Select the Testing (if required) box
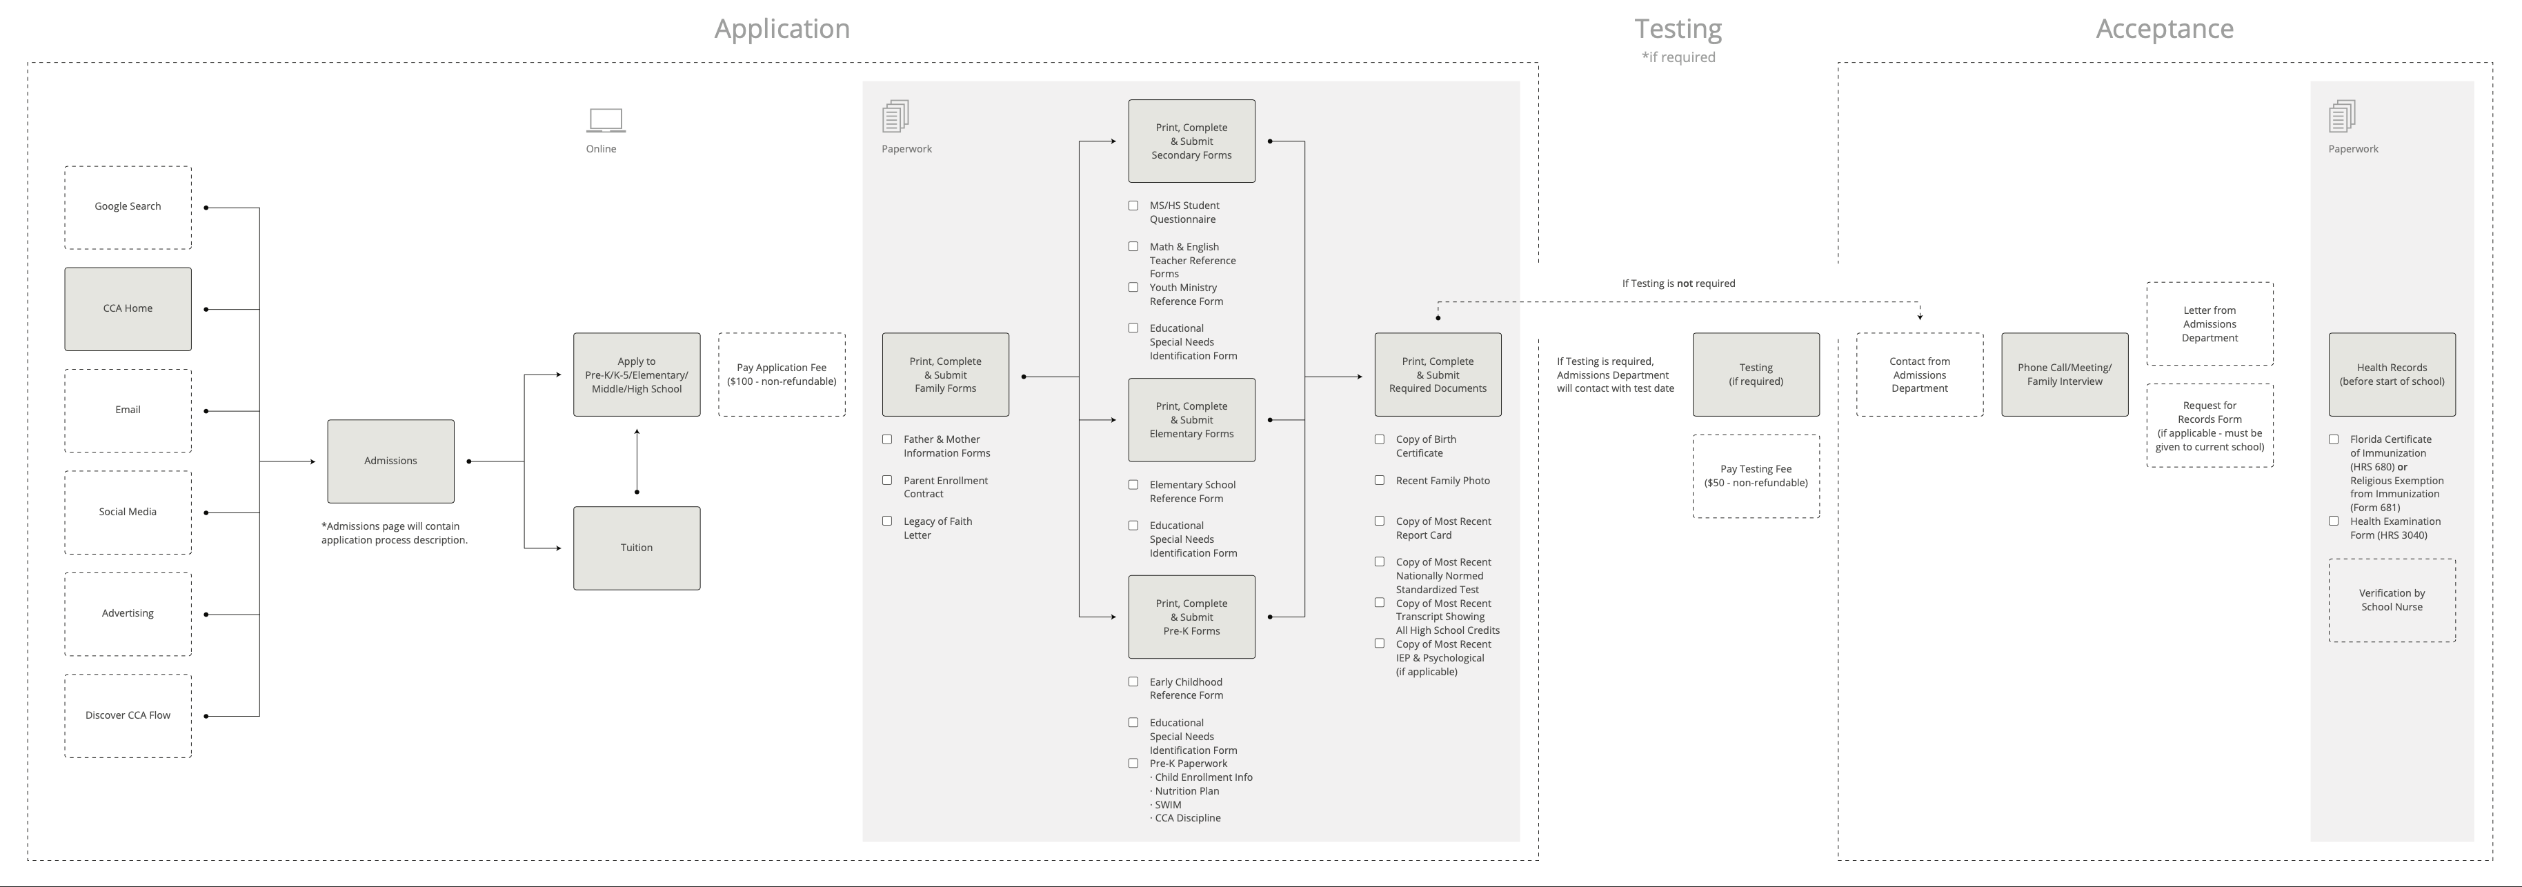Image resolution: width=2522 pixels, height=887 pixels. click(x=1756, y=375)
